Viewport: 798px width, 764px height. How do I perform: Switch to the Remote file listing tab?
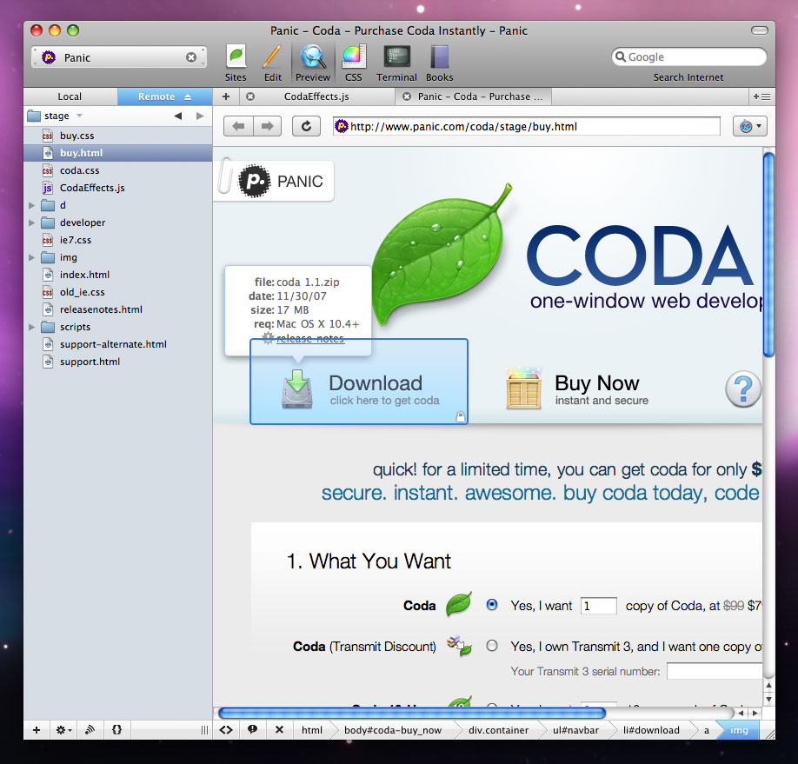coord(155,96)
